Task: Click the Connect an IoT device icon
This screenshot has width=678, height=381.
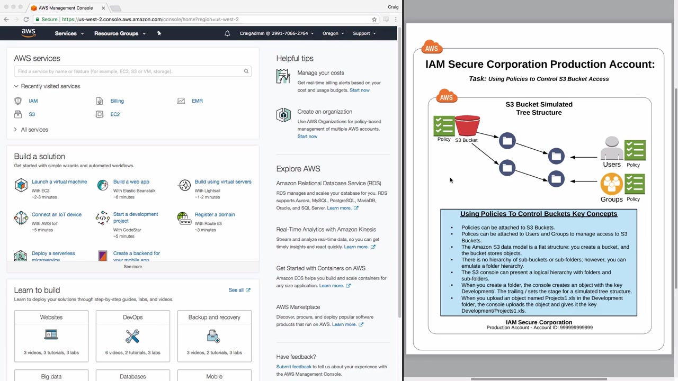Action: [x=21, y=218]
